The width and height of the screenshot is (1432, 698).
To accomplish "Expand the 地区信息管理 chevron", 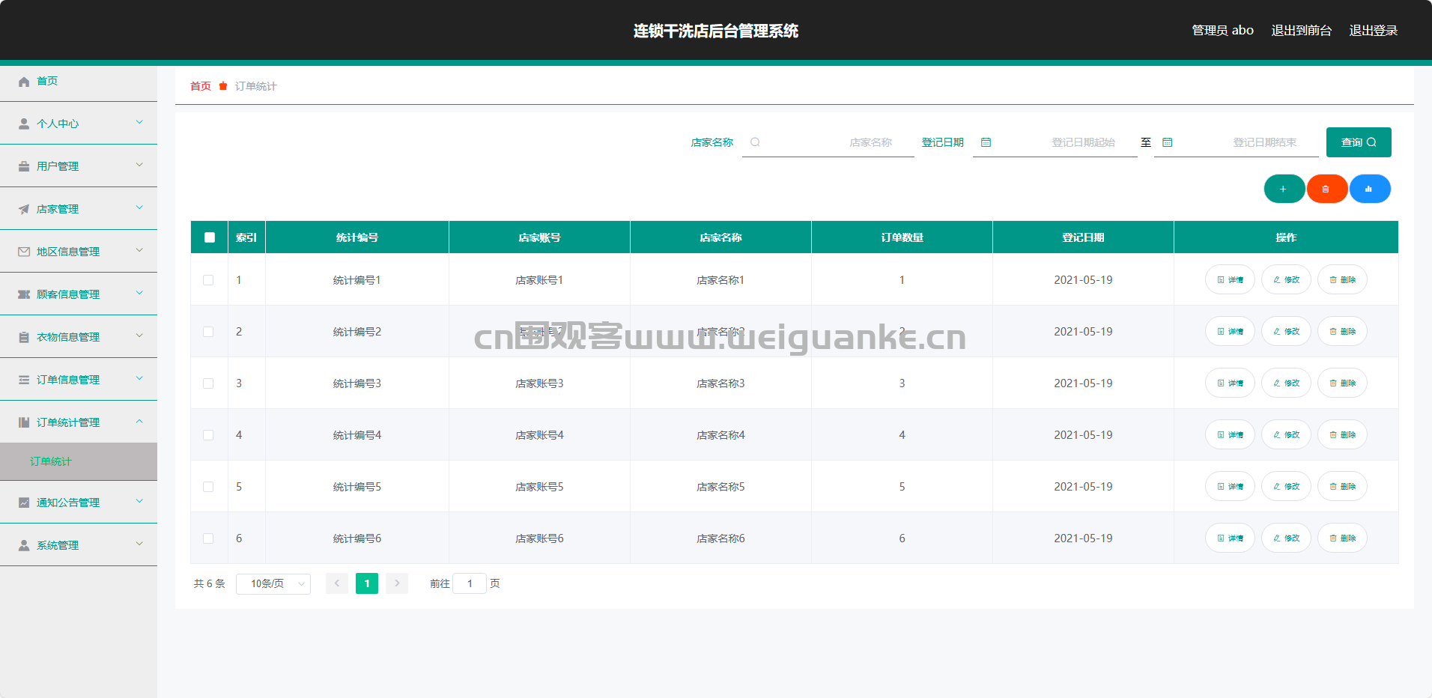I will [x=139, y=250].
